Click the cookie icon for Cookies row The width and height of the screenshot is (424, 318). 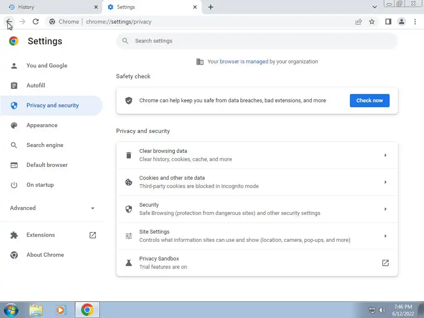(129, 182)
